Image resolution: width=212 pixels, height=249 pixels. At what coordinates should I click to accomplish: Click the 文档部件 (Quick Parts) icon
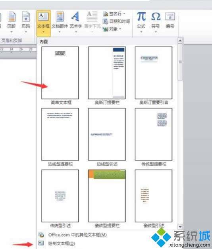[x=60, y=17]
